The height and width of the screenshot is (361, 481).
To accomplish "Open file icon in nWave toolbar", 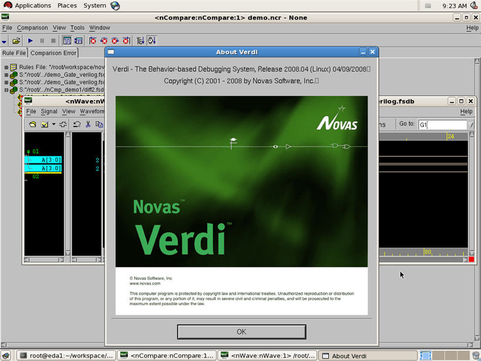I will pyautogui.click(x=32, y=124).
